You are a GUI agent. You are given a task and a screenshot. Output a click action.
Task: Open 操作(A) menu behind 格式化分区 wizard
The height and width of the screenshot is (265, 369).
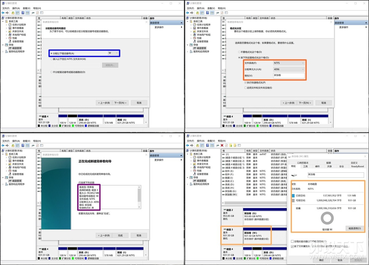tap(200, 8)
